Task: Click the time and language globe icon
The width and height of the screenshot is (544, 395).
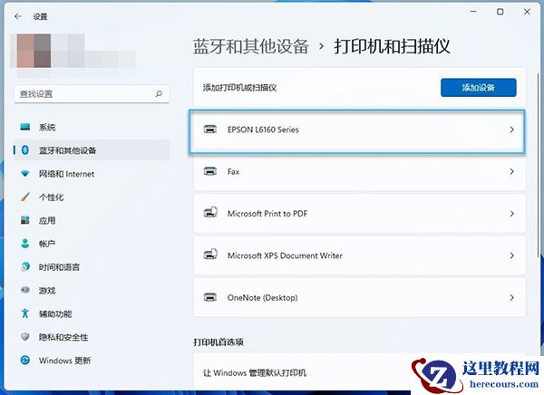Action: tap(25, 266)
